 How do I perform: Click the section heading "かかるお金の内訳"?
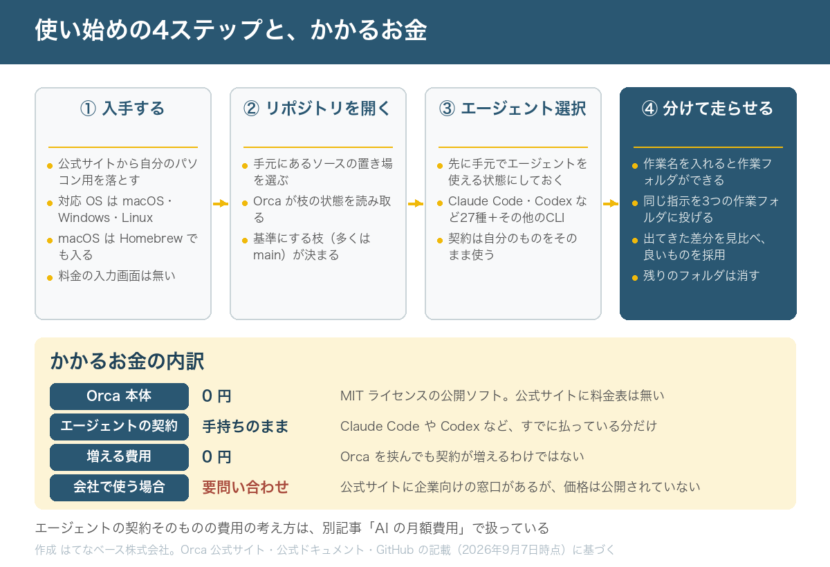tap(127, 361)
